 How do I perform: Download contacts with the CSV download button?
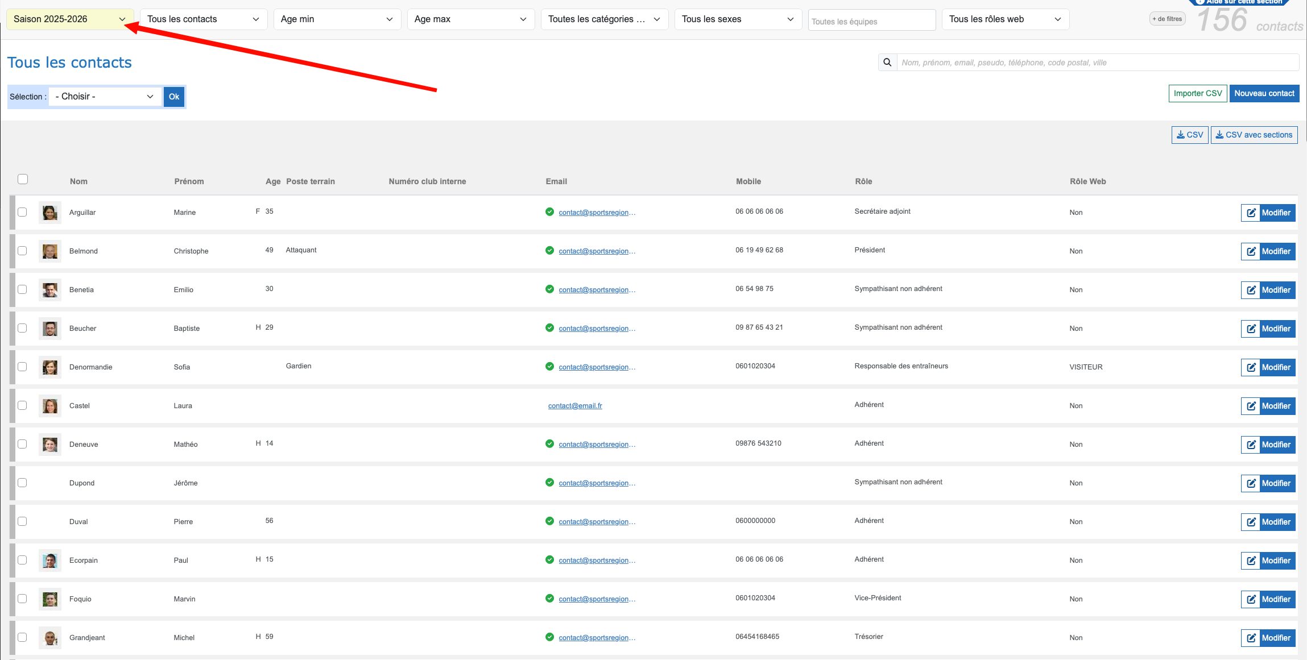pyautogui.click(x=1189, y=135)
